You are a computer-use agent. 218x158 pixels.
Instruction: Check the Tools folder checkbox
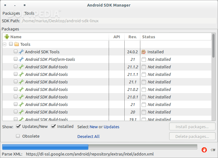(x=11, y=44)
